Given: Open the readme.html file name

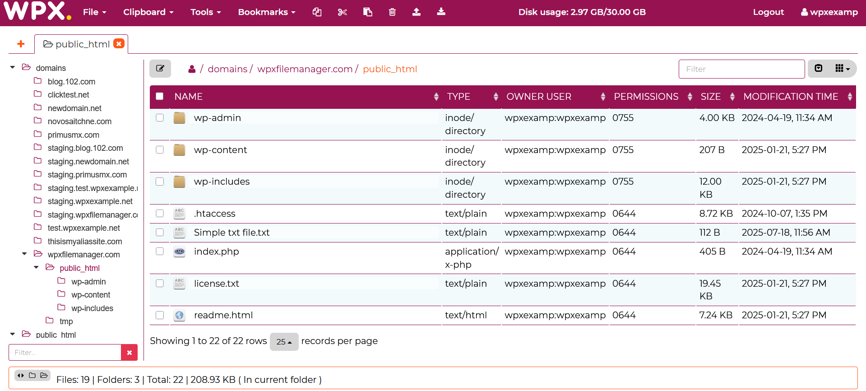Looking at the screenshot, I should pyautogui.click(x=223, y=315).
